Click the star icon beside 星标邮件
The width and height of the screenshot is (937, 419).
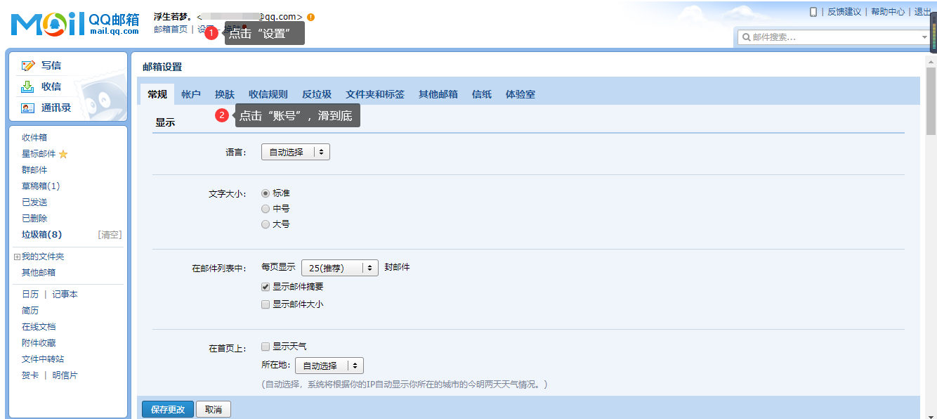(x=63, y=153)
